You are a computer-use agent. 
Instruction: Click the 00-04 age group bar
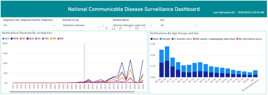161,63
